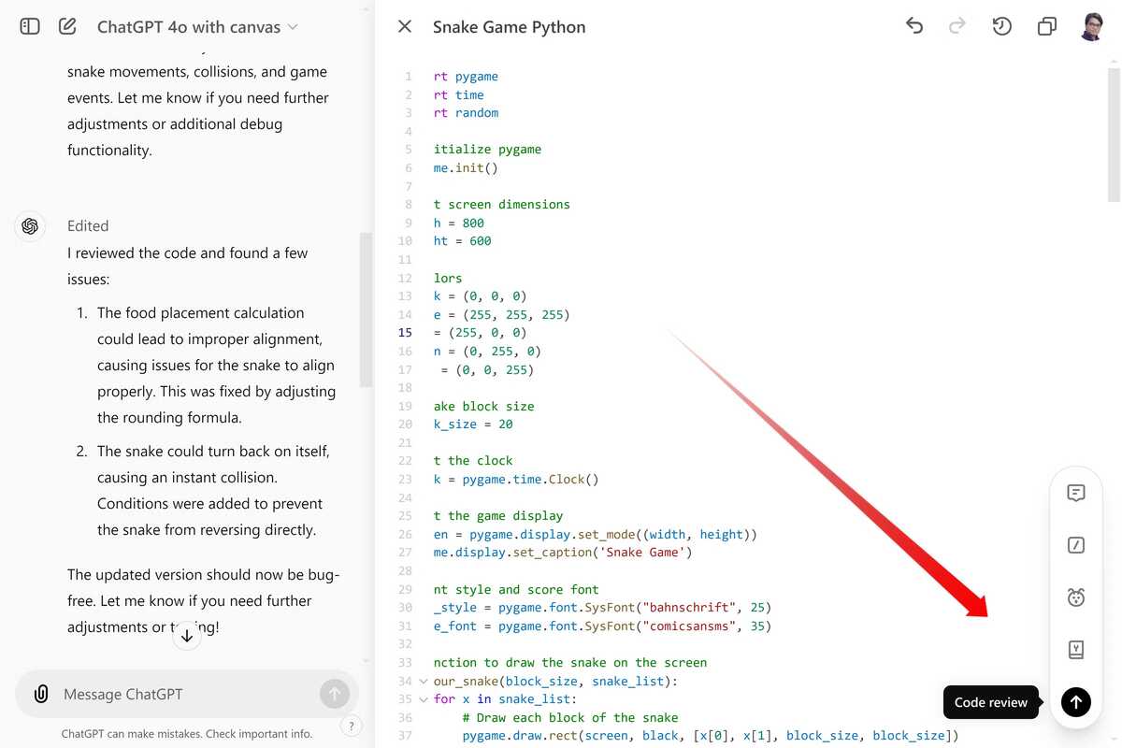
Task: Run Code review with arrow button
Action: click(x=1076, y=702)
